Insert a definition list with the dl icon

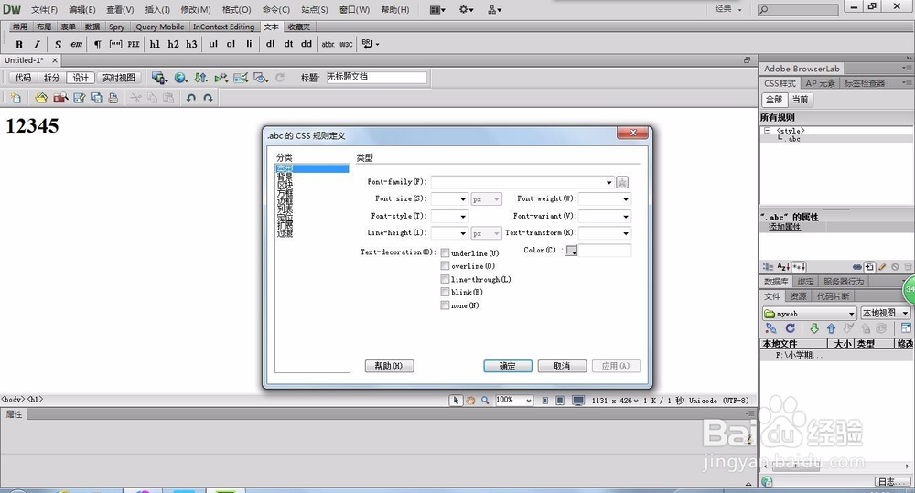pos(270,44)
